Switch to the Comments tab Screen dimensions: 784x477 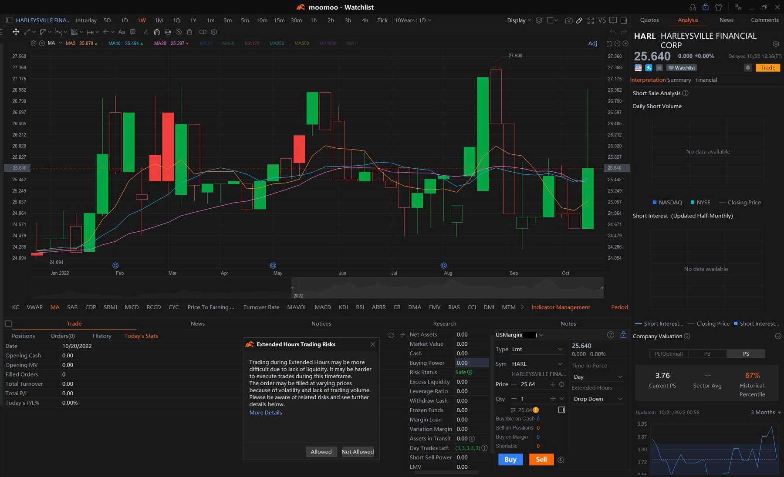click(764, 20)
